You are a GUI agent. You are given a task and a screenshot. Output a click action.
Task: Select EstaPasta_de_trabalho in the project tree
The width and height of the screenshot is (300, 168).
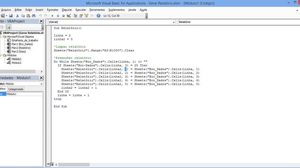pos(25,41)
